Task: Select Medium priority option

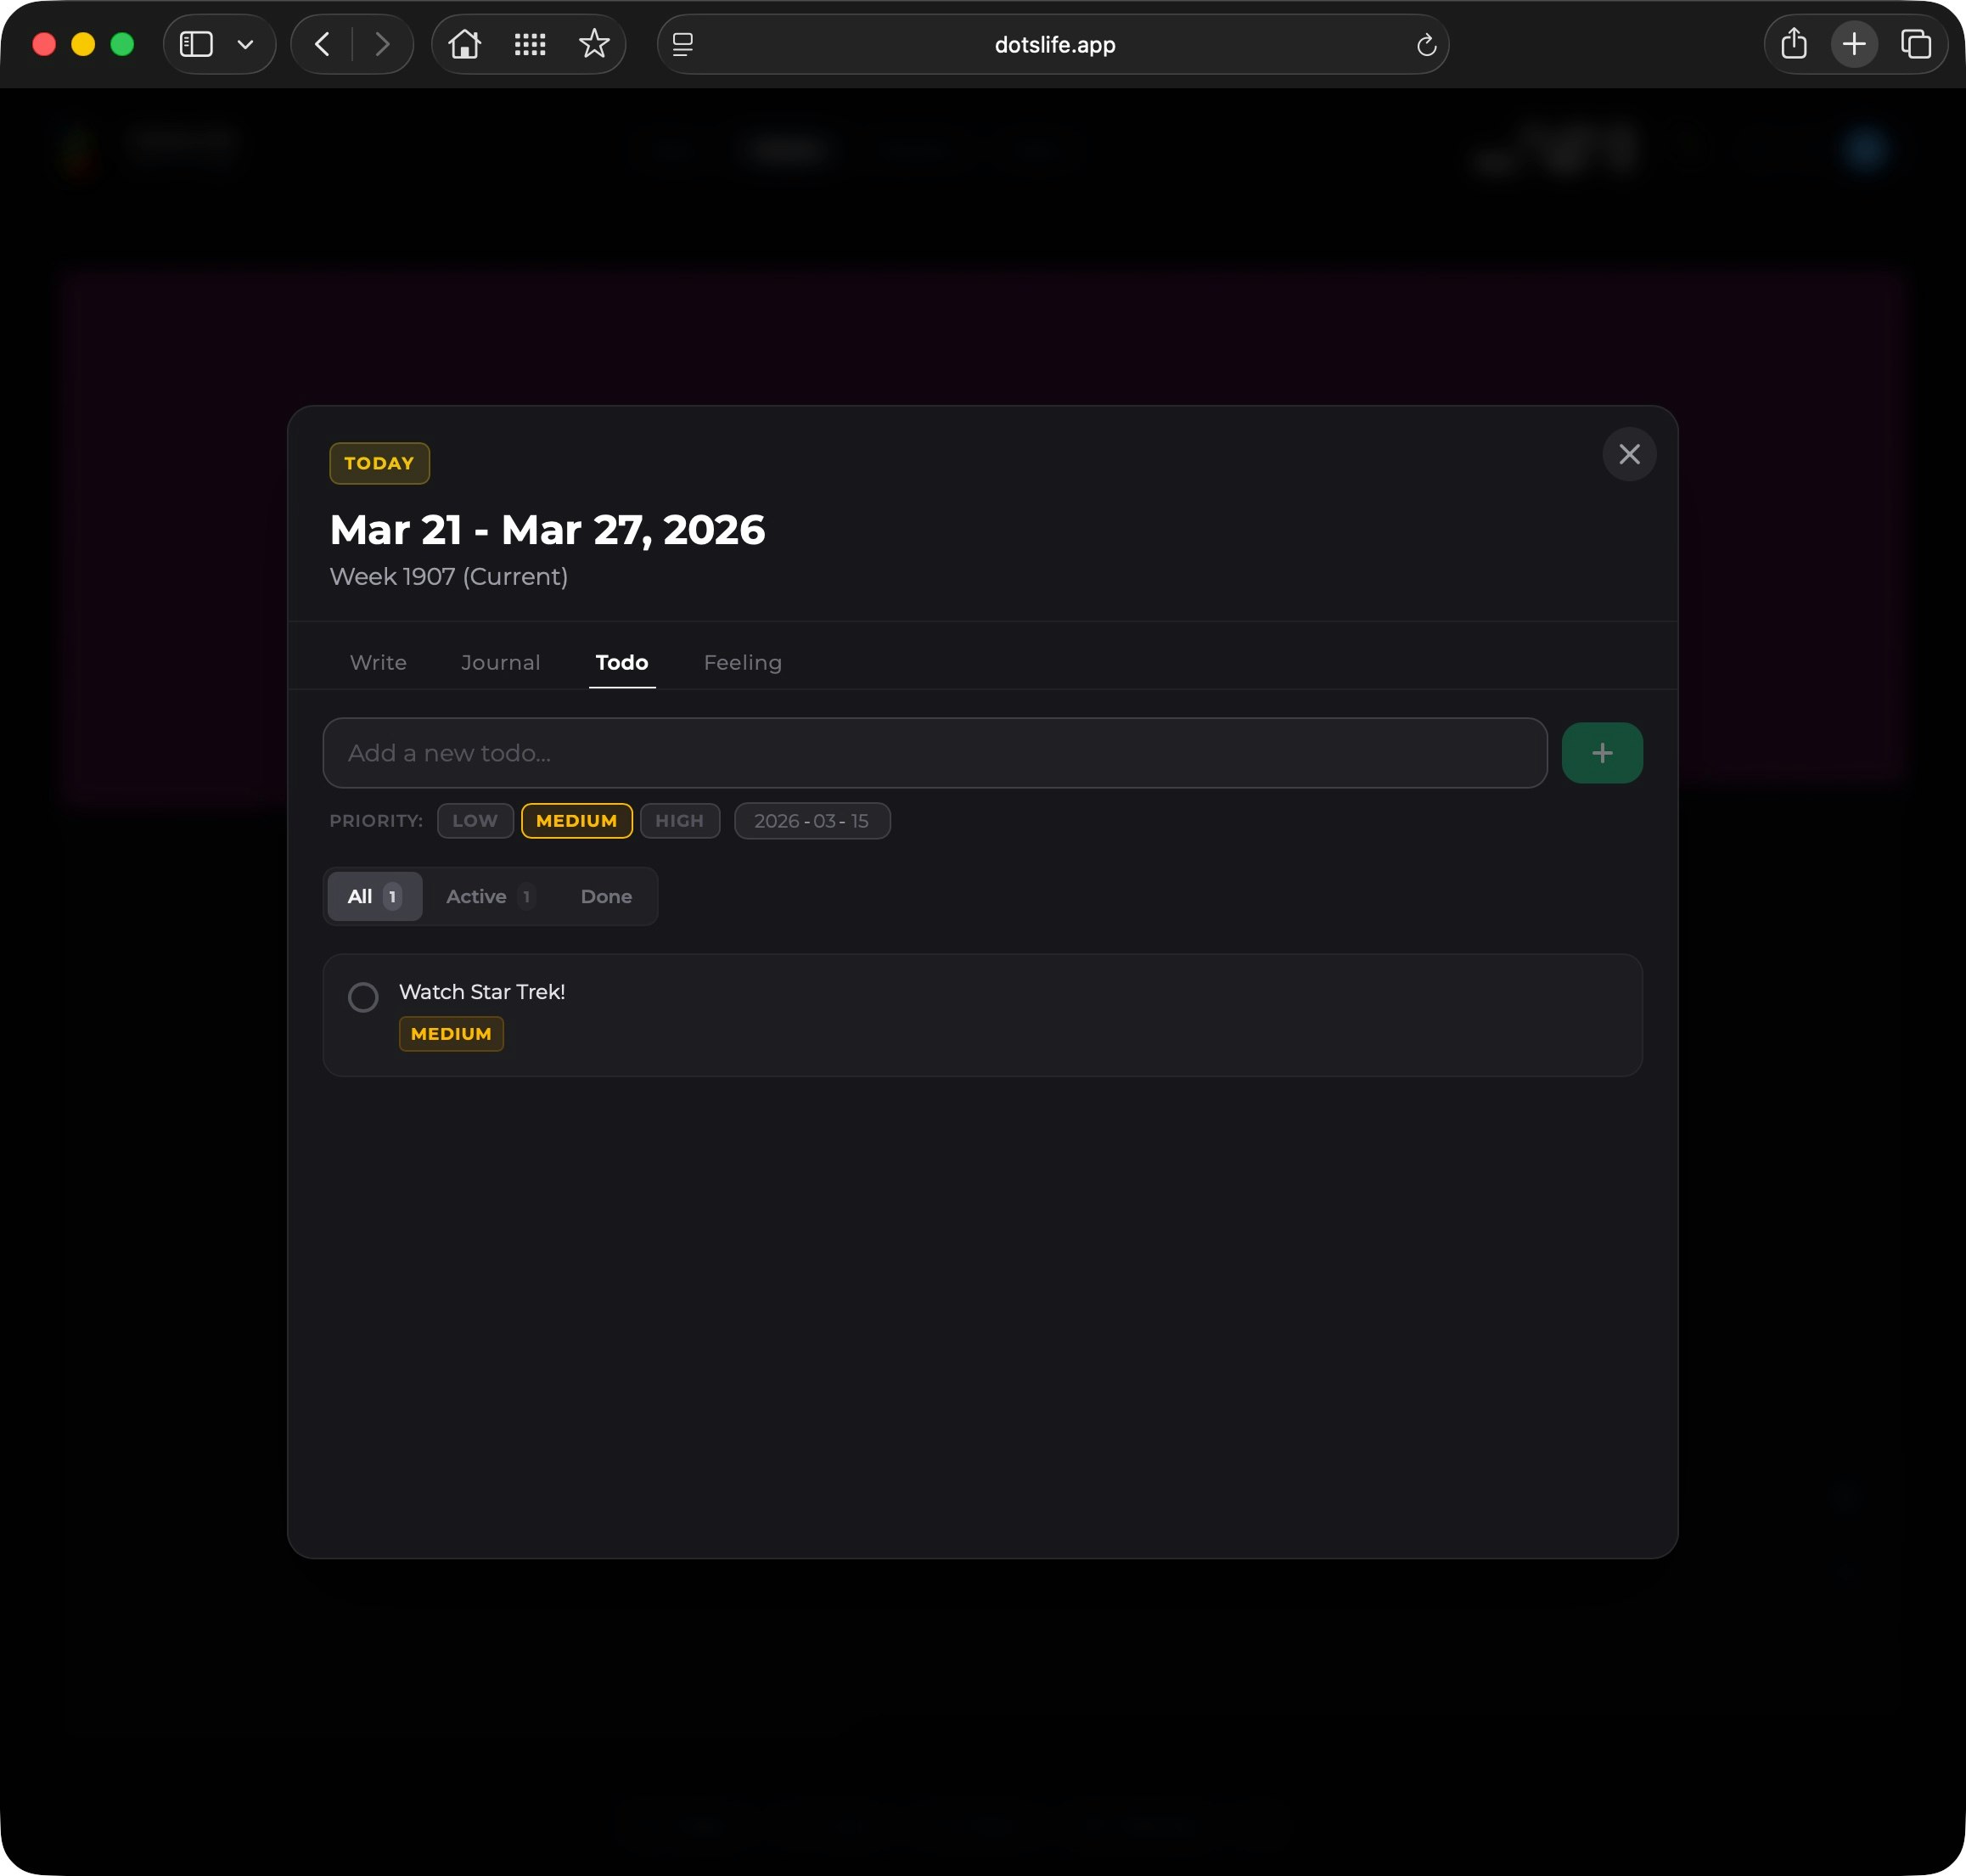Action: coord(576,821)
